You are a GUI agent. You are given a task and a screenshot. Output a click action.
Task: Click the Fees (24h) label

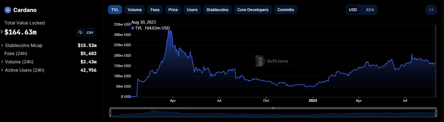[16, 53]
